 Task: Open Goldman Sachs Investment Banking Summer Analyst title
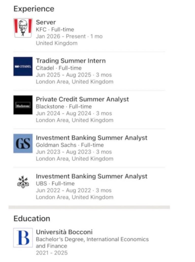pyautogui.click(x=91, y=138)
